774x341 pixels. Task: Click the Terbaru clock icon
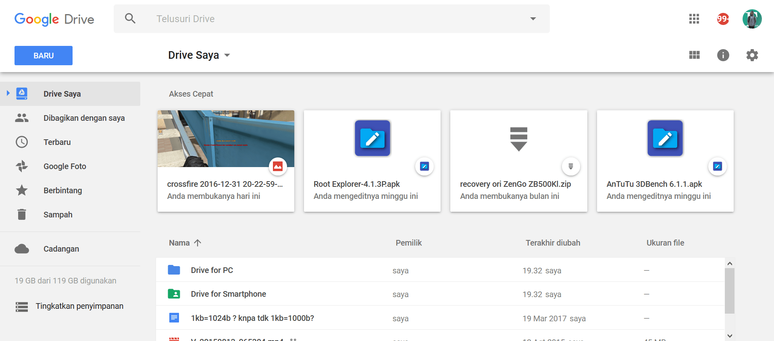tap(22, 142)
